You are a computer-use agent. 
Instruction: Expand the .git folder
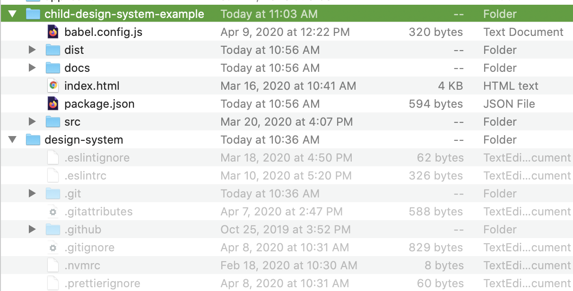[x=32, y=194]
